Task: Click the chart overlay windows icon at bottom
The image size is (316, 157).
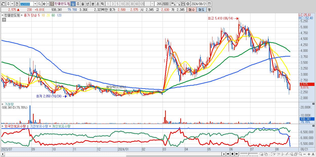Action: click(296, 154)
